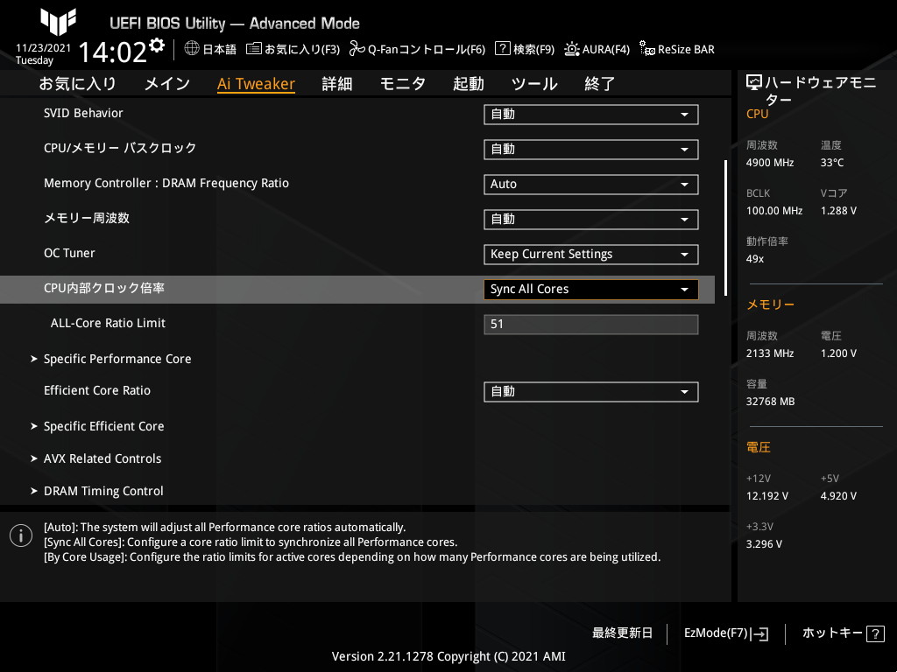Click the 4.920 V reading
The height and width of the screenshot is (672, 897).
coord(838,496)
